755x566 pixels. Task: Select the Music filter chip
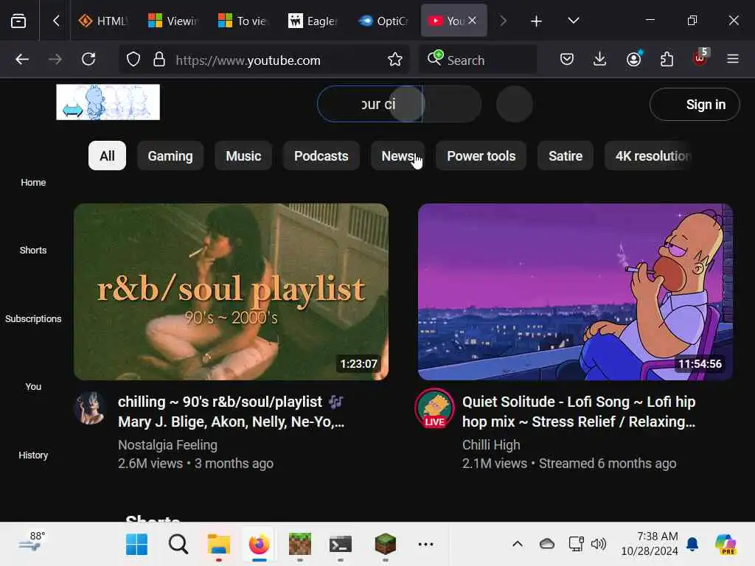(243, 156)
